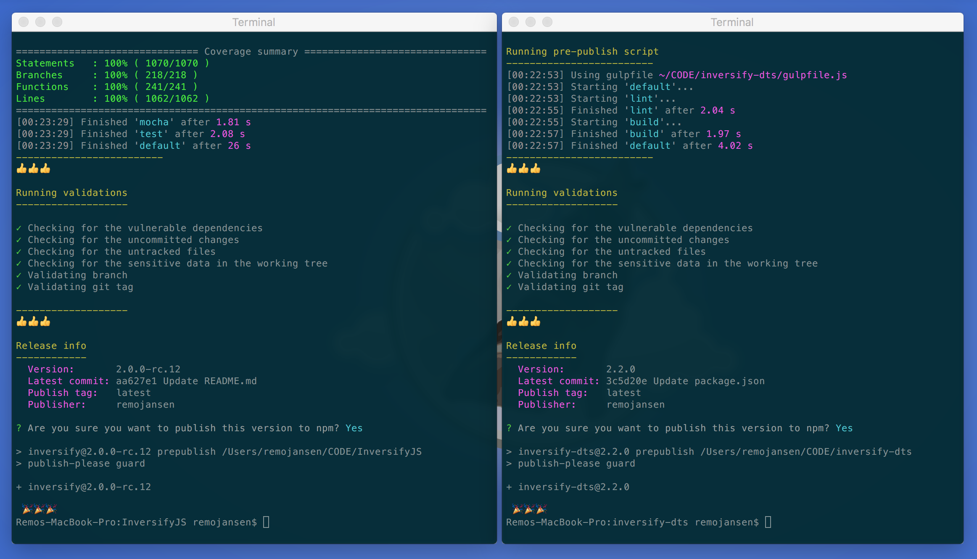Click the inversify@2.0.0-rc.12 prepublish line
This screenshot has height=559, width=977.
(x=219, y=452)
